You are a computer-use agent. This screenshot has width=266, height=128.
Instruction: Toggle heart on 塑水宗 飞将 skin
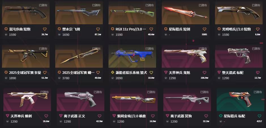(x=98, y=29)
